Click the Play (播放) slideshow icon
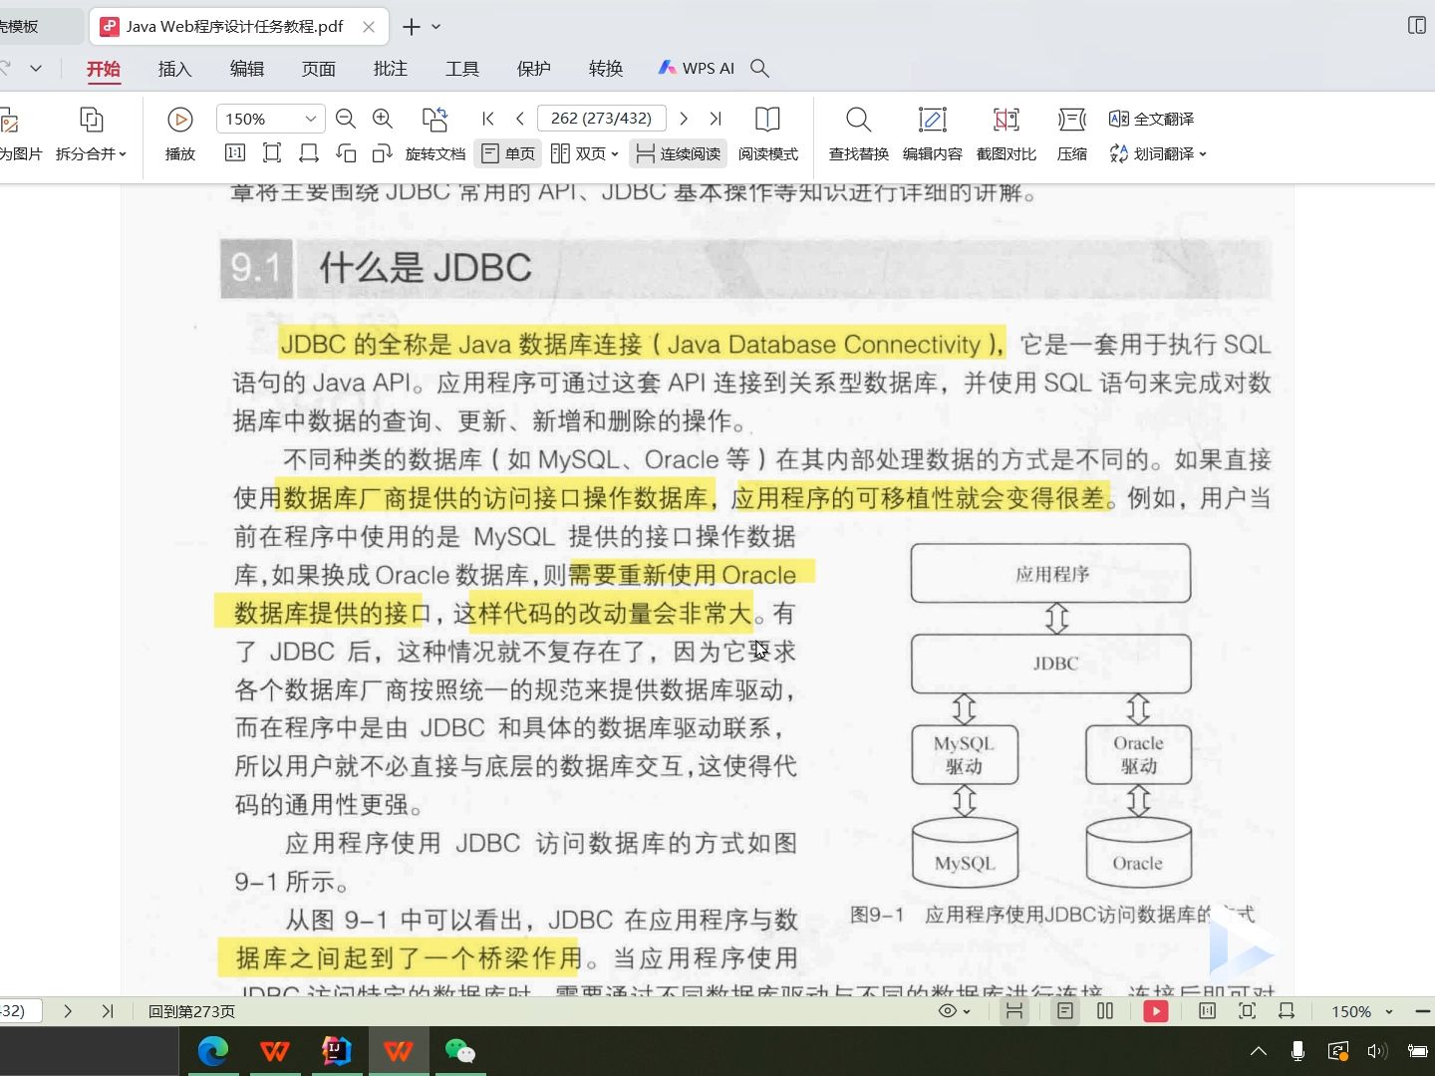Image resolution: width=1435 pixels, height=1076 pixels. tap(180, 121)
